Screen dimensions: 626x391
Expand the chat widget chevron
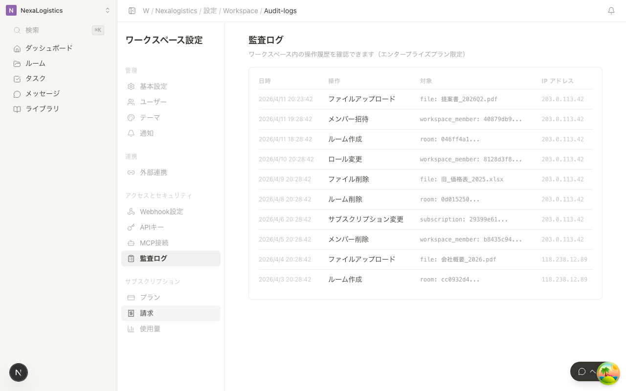[x=593, y=371]
